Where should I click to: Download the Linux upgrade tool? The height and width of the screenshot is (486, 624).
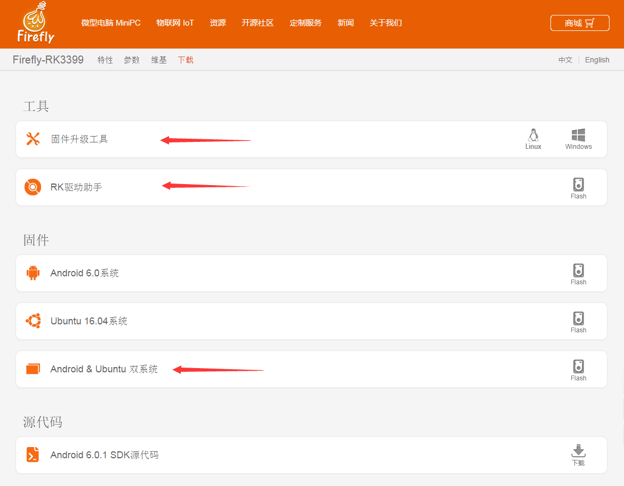(x=533, y=139)
